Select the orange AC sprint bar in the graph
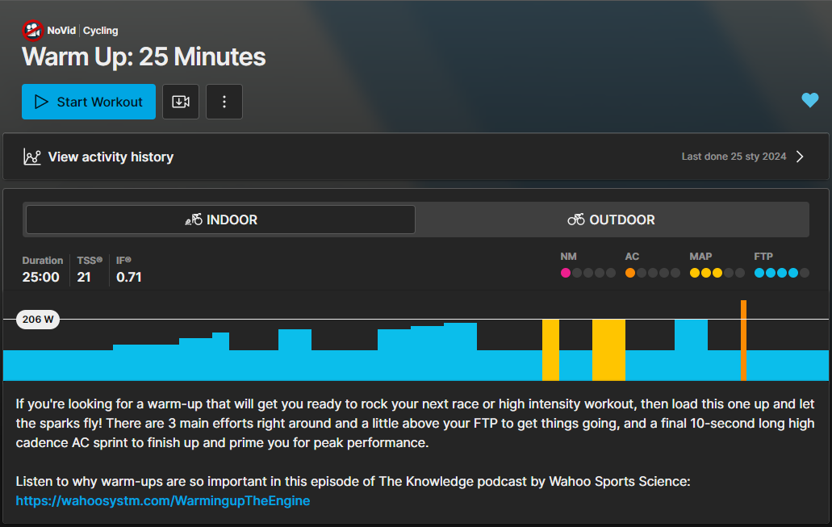Image resolution: width=832 pixels, height=527 pixels. pos(743,341)
